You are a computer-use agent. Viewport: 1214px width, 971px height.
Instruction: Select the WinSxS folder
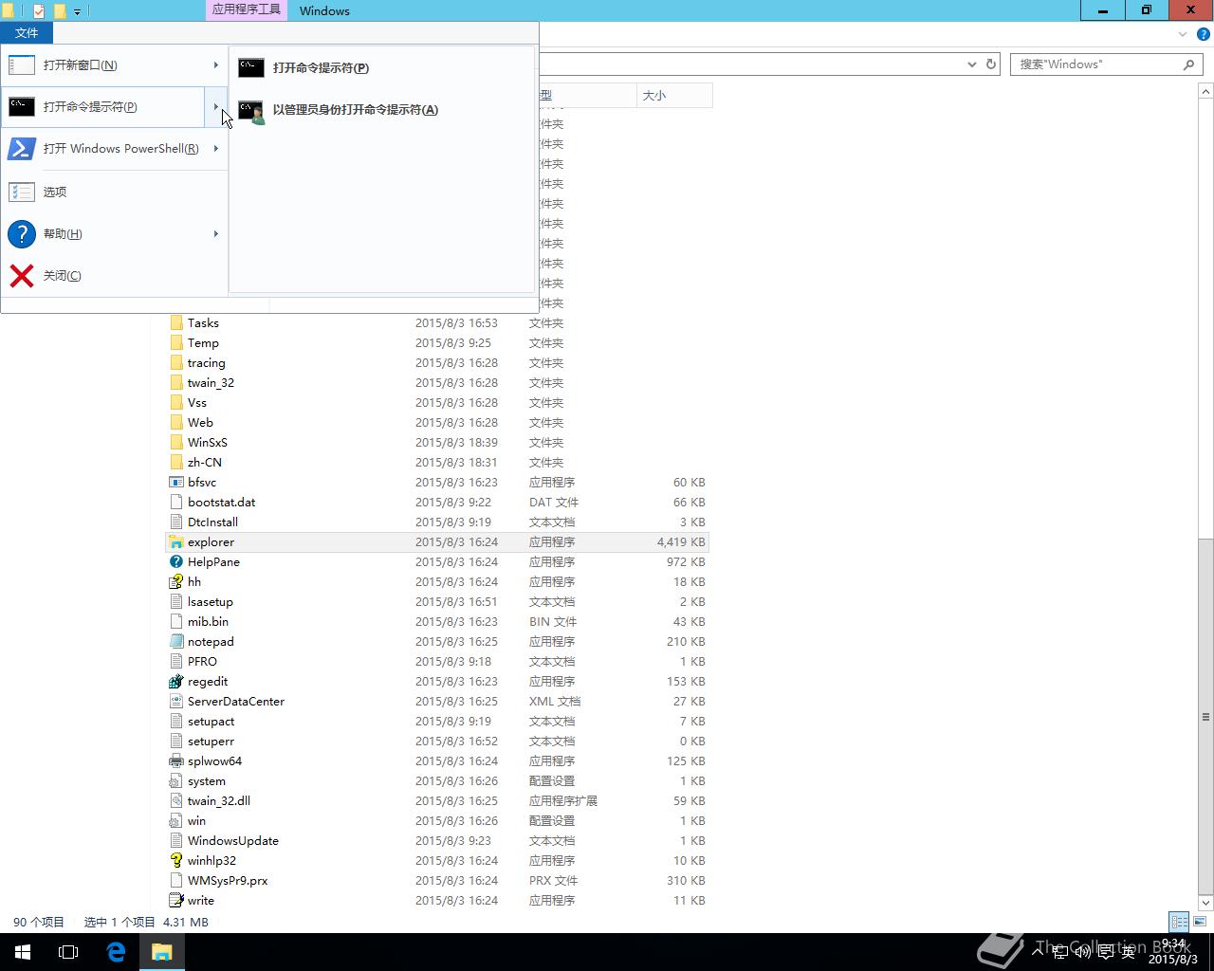(208, 443)
